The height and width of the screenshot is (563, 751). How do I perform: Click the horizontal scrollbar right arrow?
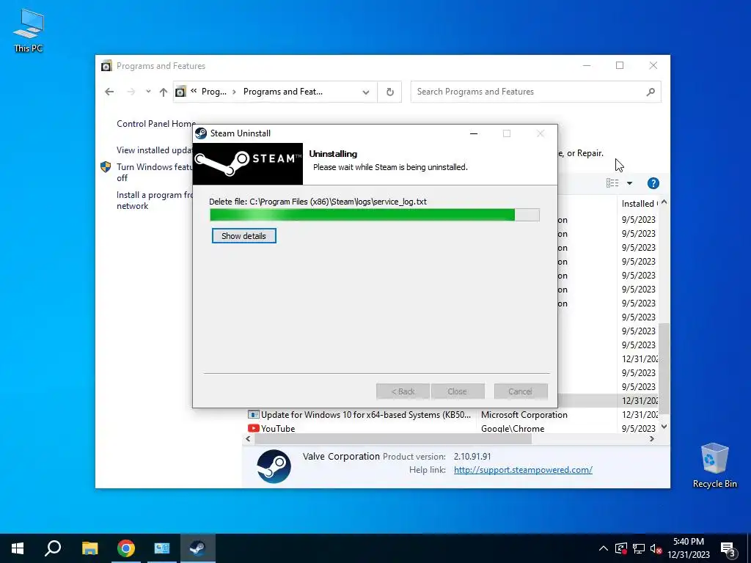(x=651, y=438)
